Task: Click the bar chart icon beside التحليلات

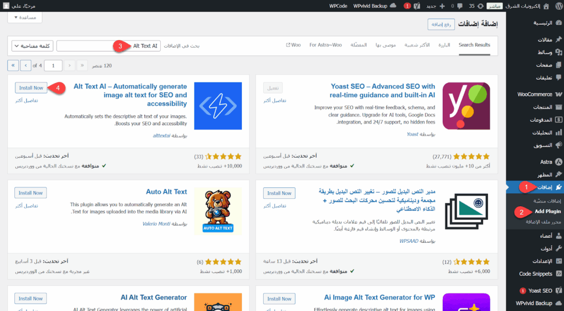Action: click(x=558, y=133)
